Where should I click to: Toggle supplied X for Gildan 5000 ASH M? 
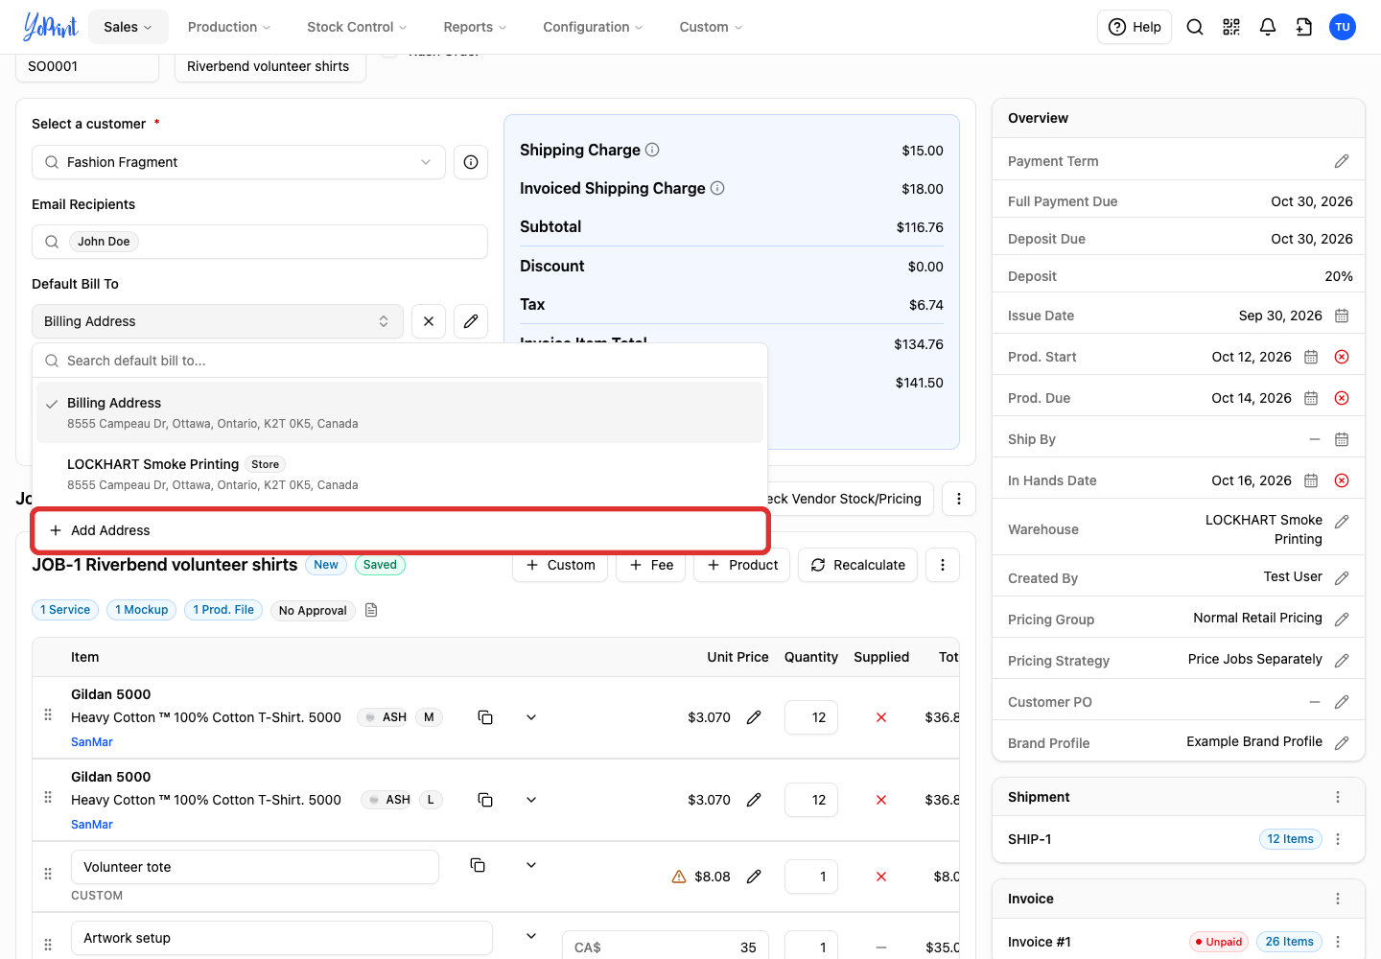click(881, 717)
